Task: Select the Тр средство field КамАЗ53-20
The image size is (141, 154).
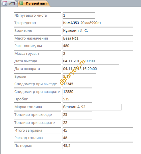Action: coord(98,23)
